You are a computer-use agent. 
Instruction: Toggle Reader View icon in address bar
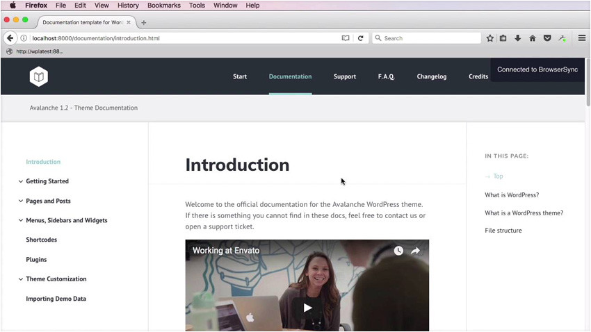click(346, 38)
